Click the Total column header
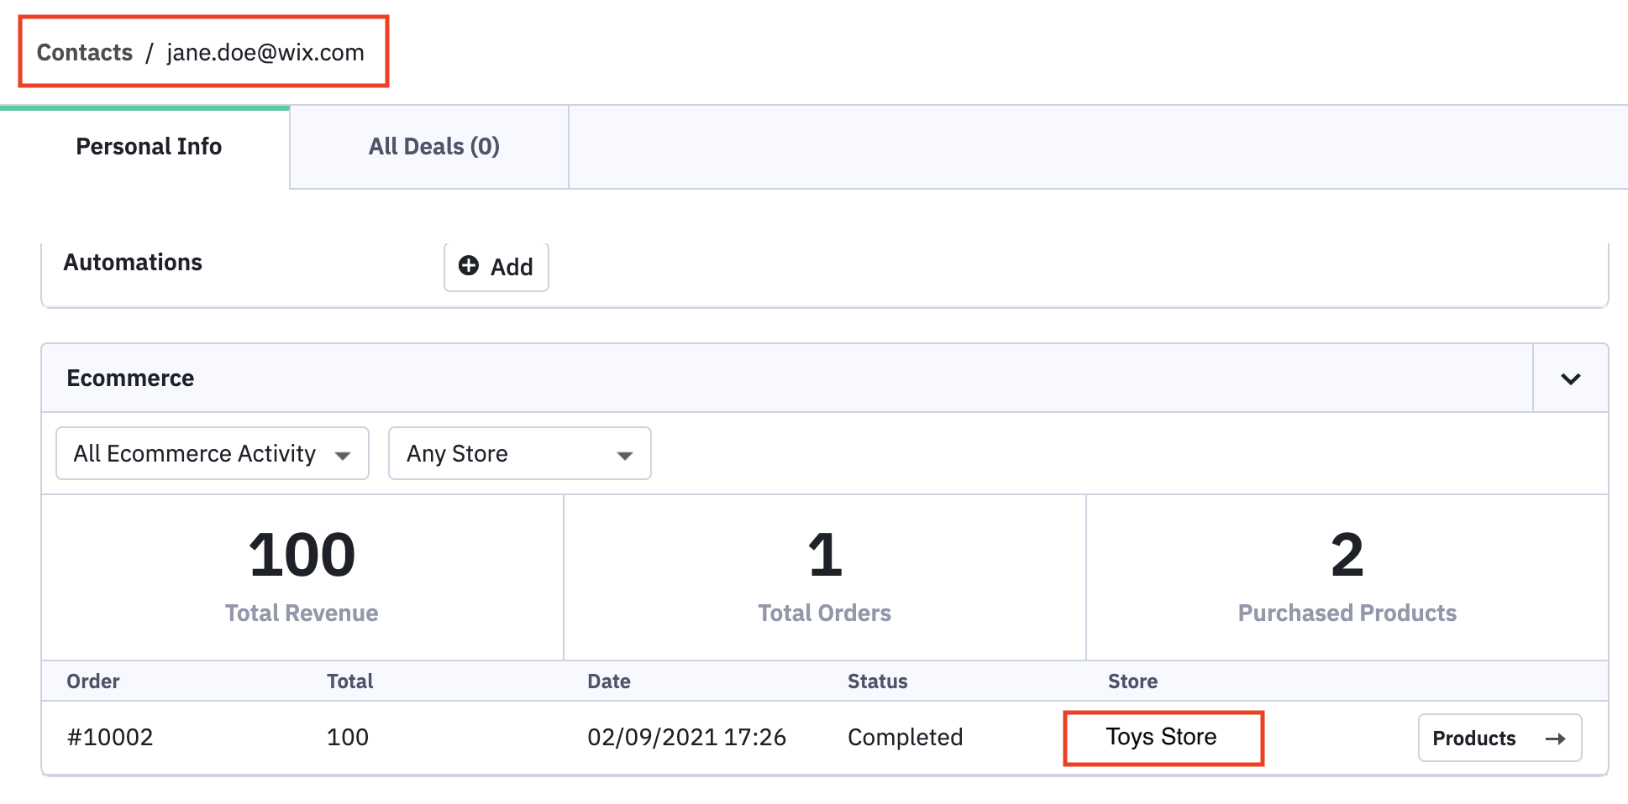The width and height of the screenshot is (1628, 804). click(350, 681)
